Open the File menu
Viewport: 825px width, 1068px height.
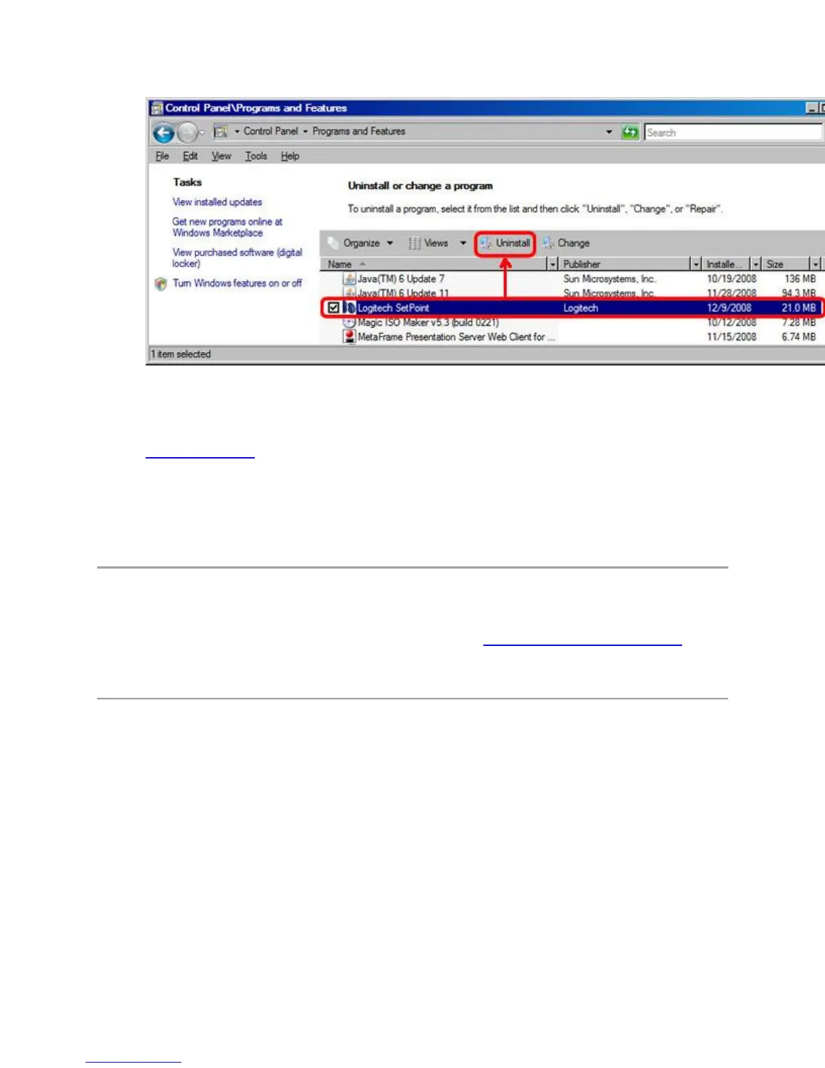click(162, 156)
